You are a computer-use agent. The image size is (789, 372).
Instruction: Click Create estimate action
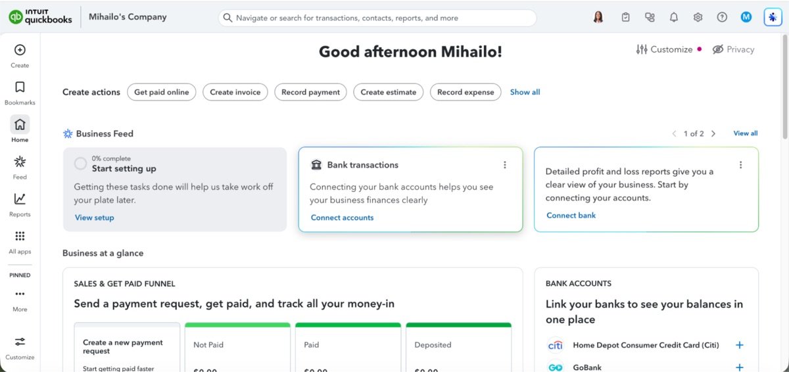389,92
